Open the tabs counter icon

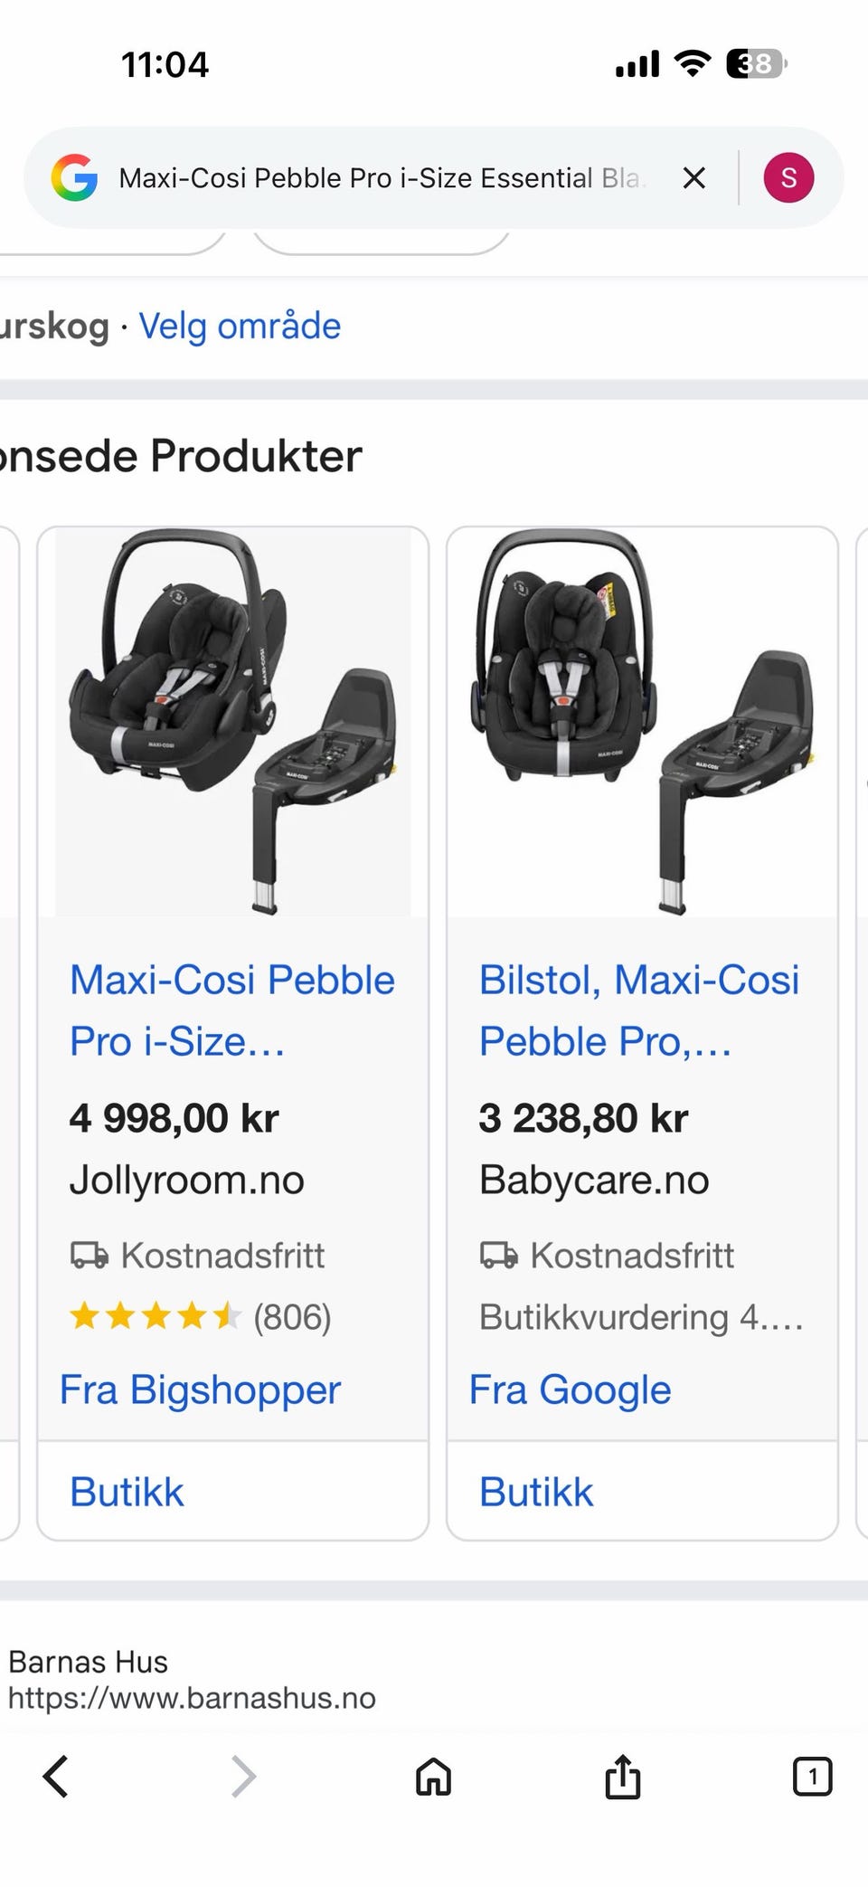point(812,1776)
